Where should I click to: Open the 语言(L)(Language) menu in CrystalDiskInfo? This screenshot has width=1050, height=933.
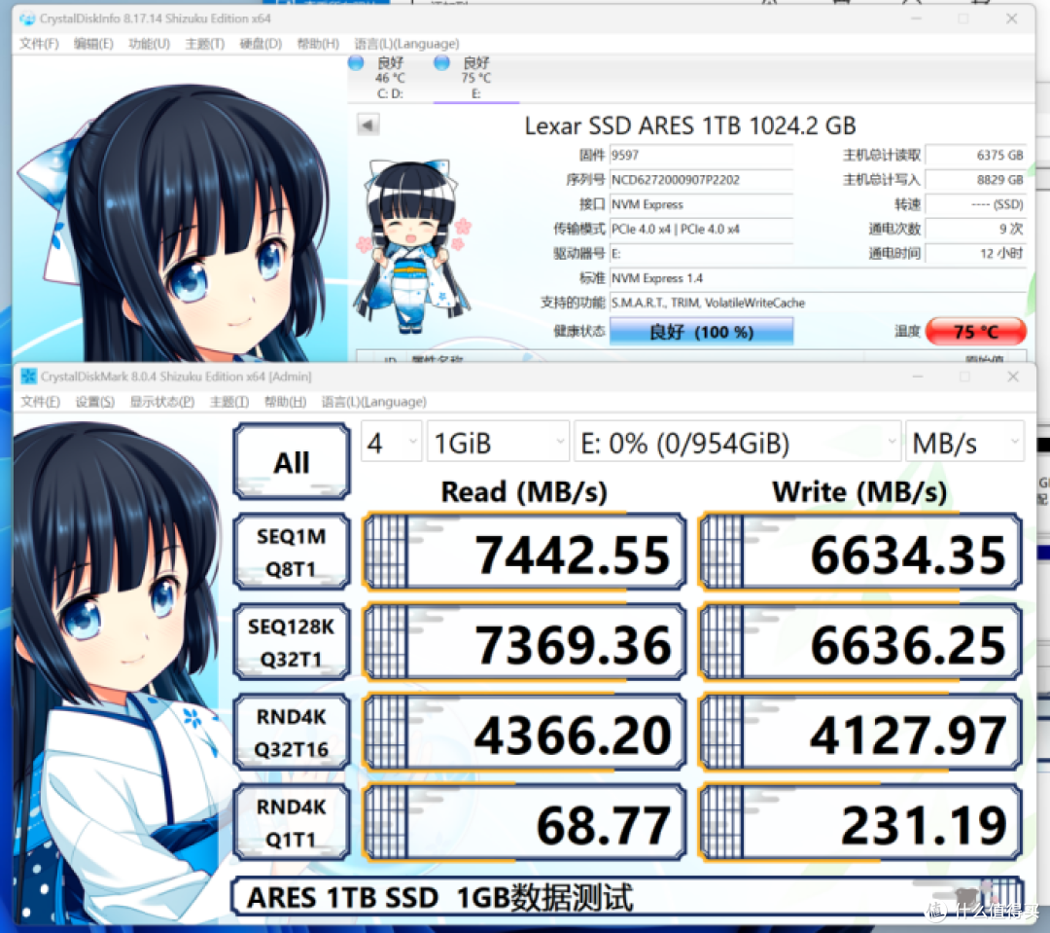[406, 44]
